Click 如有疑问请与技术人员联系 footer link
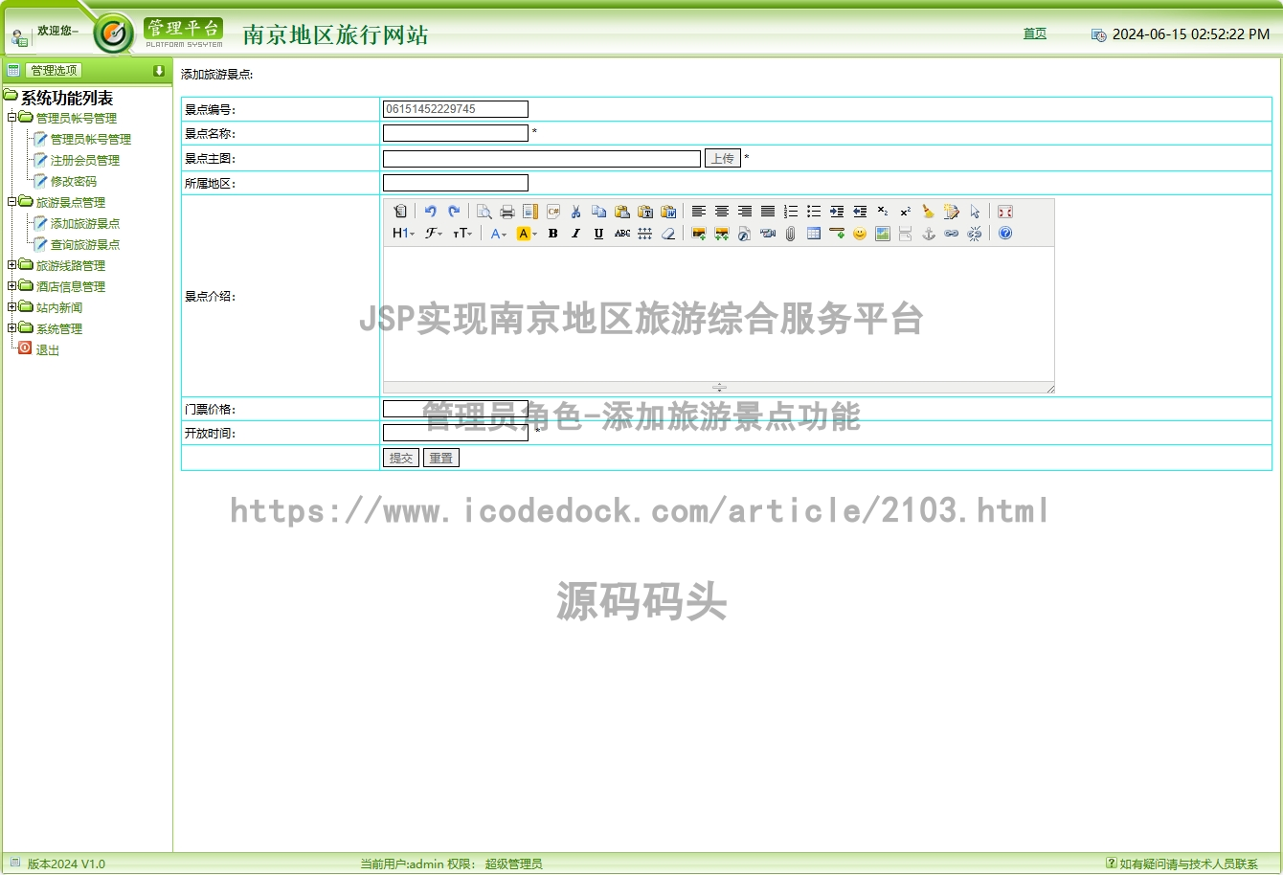The image size is (1283, 875). [x=1189, y=864]
